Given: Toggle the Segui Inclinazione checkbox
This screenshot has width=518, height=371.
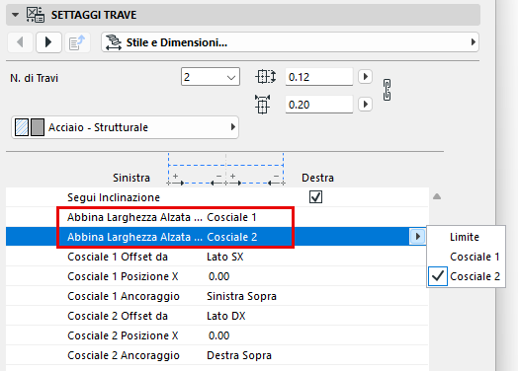Looking at the screenshot, I should tap(315, 197).
